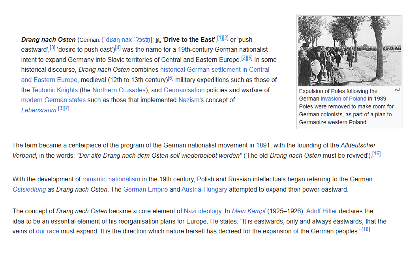Click the italic 'Alldeutscher' text
The image size is (418, 259).
[x=358, y=145]
